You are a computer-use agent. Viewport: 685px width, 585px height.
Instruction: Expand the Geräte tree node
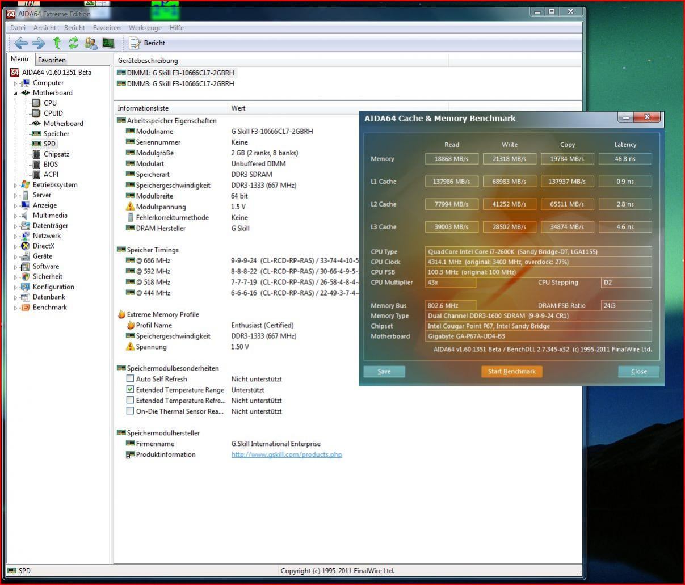pos(16,256)
